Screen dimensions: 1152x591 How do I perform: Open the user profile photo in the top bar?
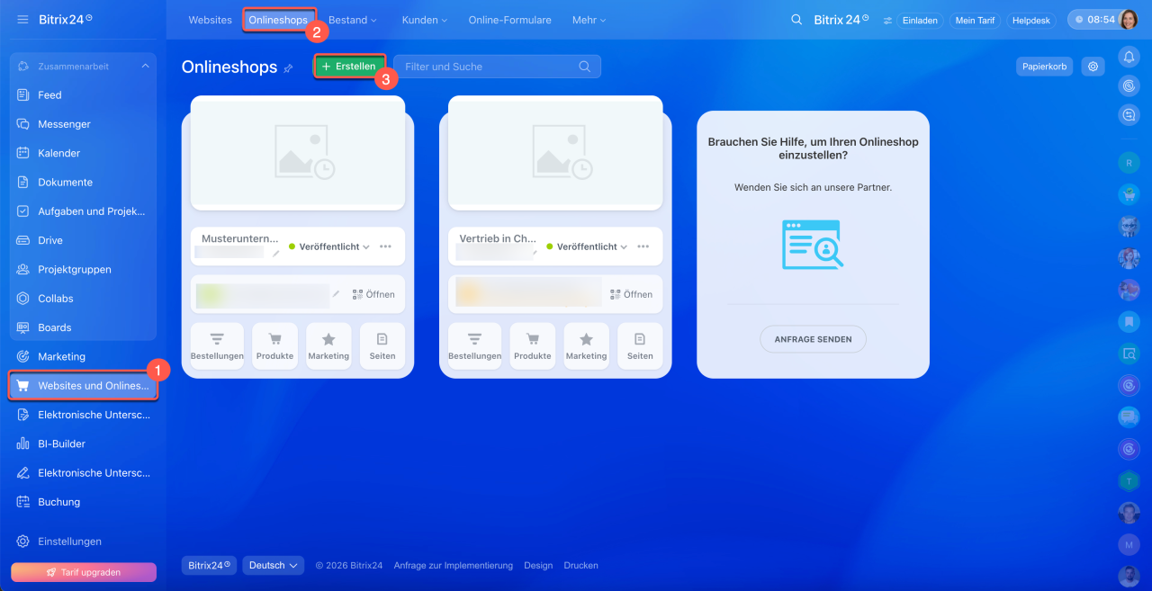(x=1129, y=20)
